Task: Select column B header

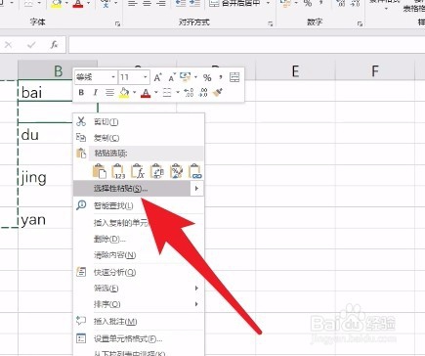Action: pyautogui.click(x=58, y=70)
